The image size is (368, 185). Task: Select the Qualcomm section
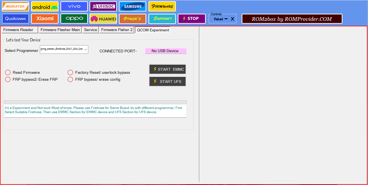click(15, 18)
